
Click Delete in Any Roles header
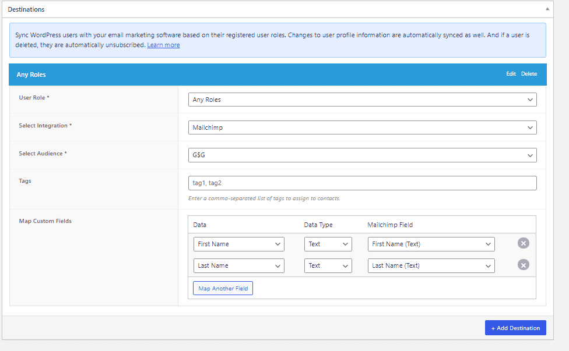pos(529,74)
